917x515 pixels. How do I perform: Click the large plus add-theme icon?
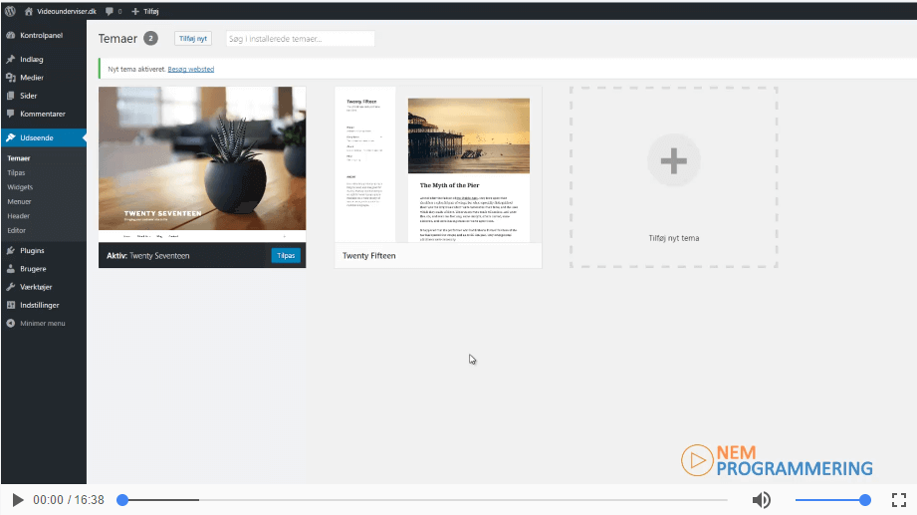[674, 160]
